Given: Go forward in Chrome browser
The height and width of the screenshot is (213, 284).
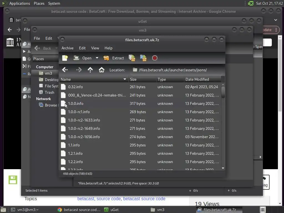Looking at the screenshot, I should click(x=19, y=30).
